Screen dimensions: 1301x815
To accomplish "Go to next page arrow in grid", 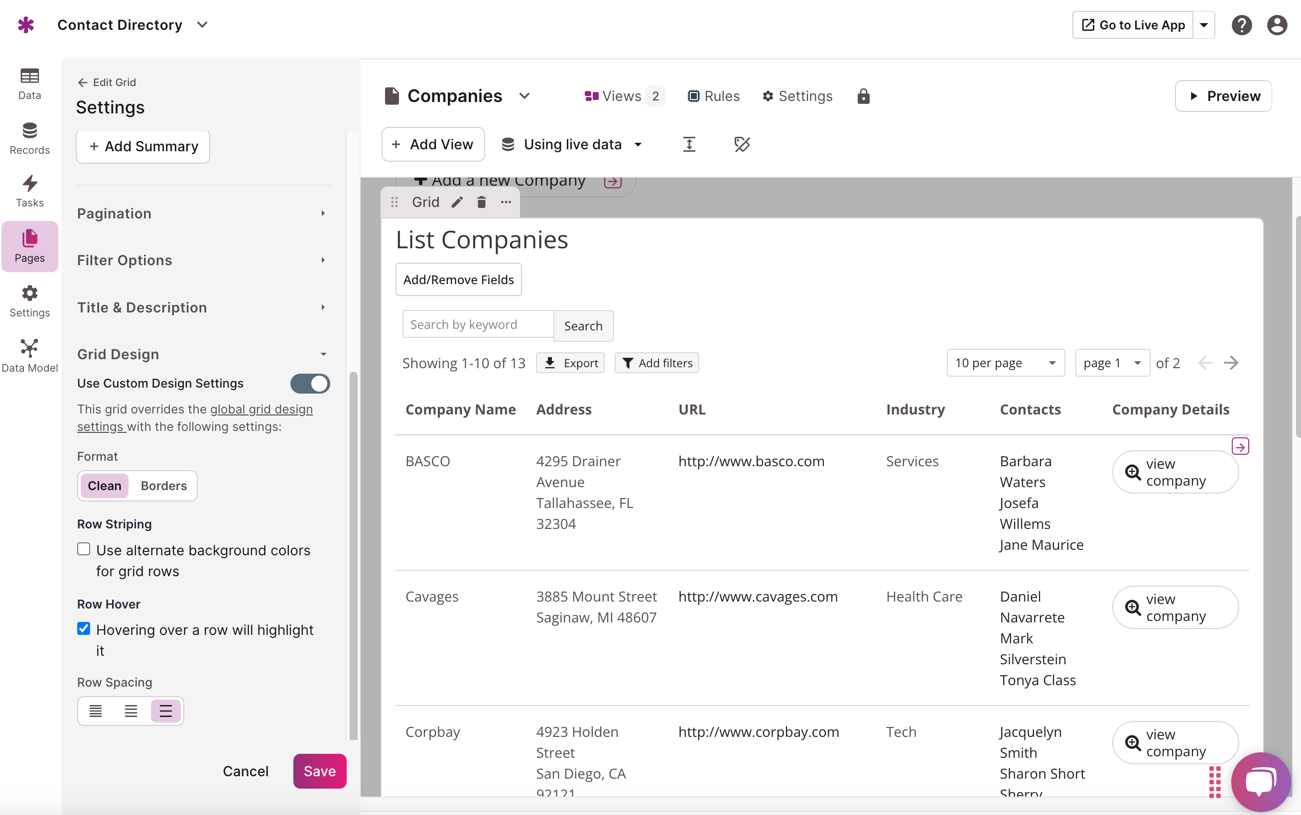I will tap(1231, 363).
